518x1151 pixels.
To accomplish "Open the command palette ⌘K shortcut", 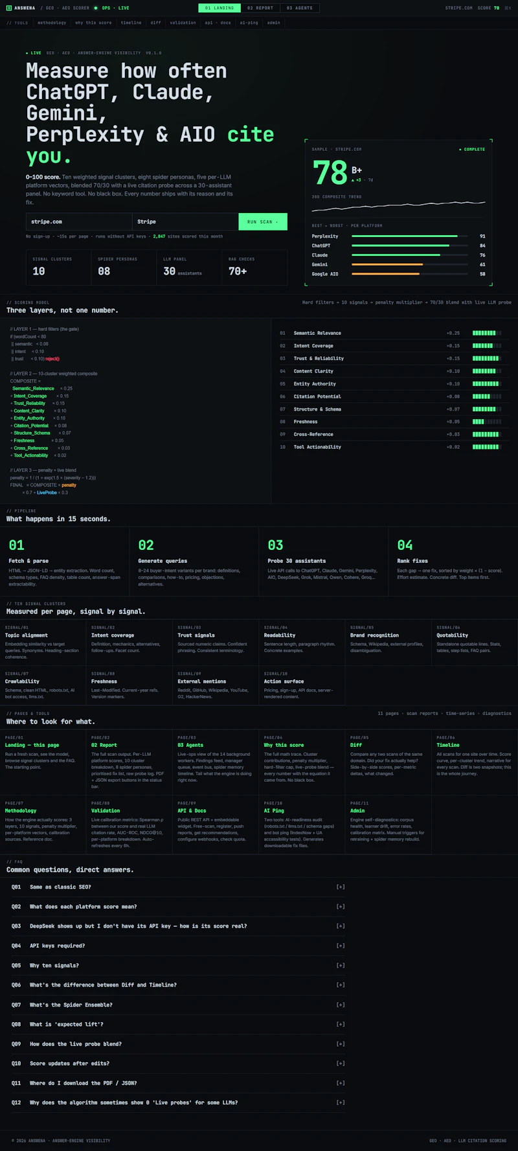I will point(508,8).
